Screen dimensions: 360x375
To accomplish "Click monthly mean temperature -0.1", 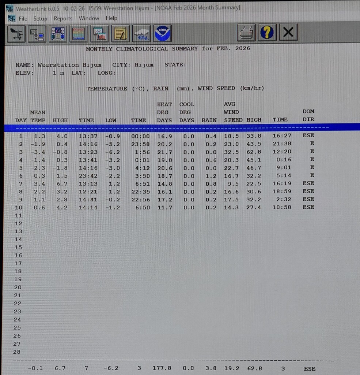I will pyautogui.click(x=35, y=368).
